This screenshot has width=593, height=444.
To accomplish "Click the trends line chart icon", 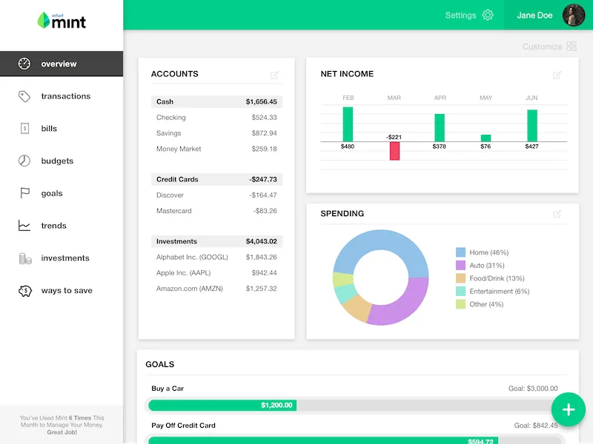I will [24, 226].
